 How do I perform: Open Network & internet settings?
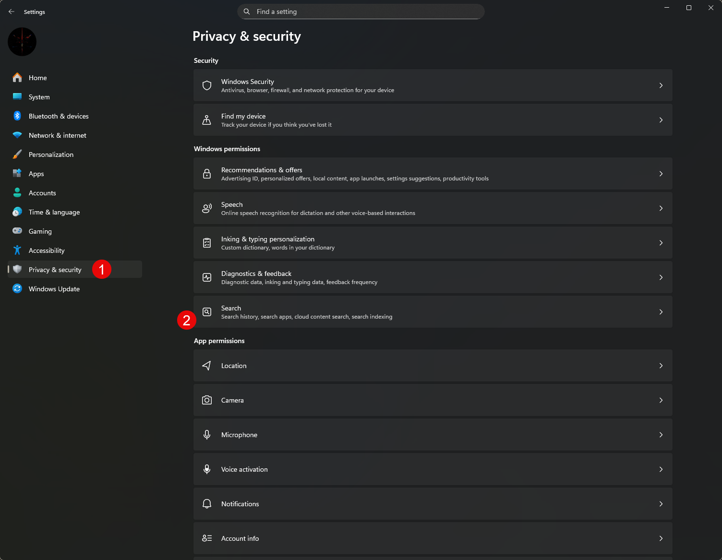[57, 135]
